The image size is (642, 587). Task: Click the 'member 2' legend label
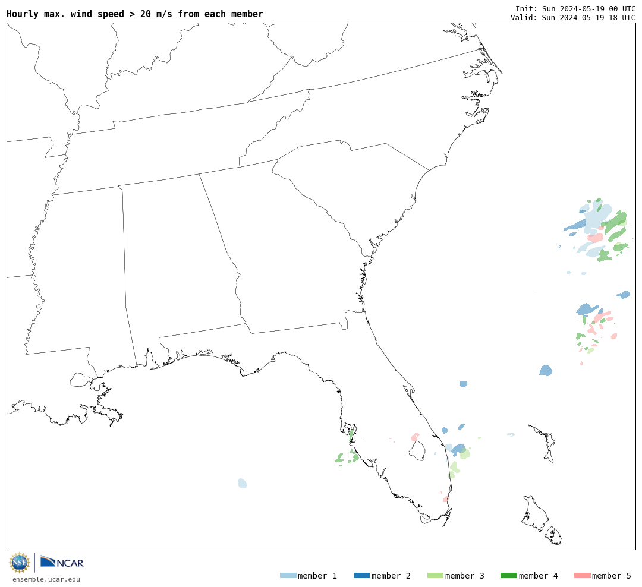[391, 576]
